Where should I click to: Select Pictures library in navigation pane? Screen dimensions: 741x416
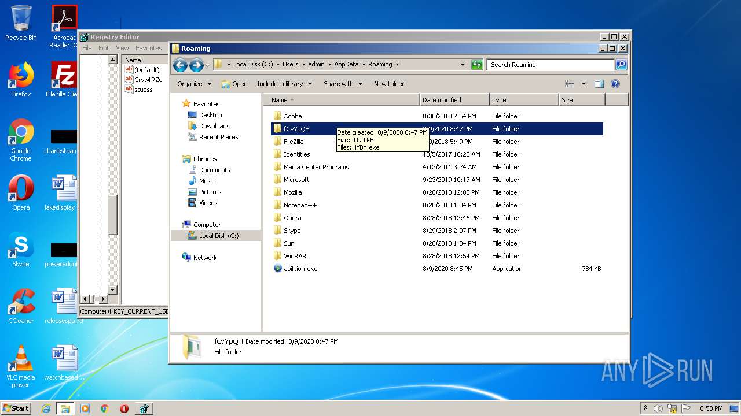[210, 192]
